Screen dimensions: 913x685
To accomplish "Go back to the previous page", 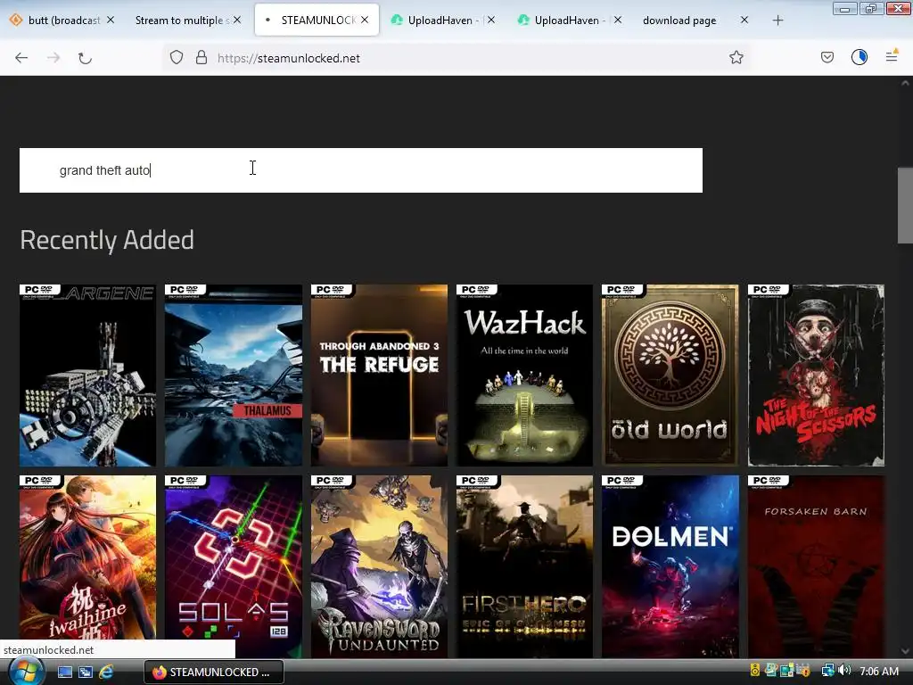I will 21,58.
